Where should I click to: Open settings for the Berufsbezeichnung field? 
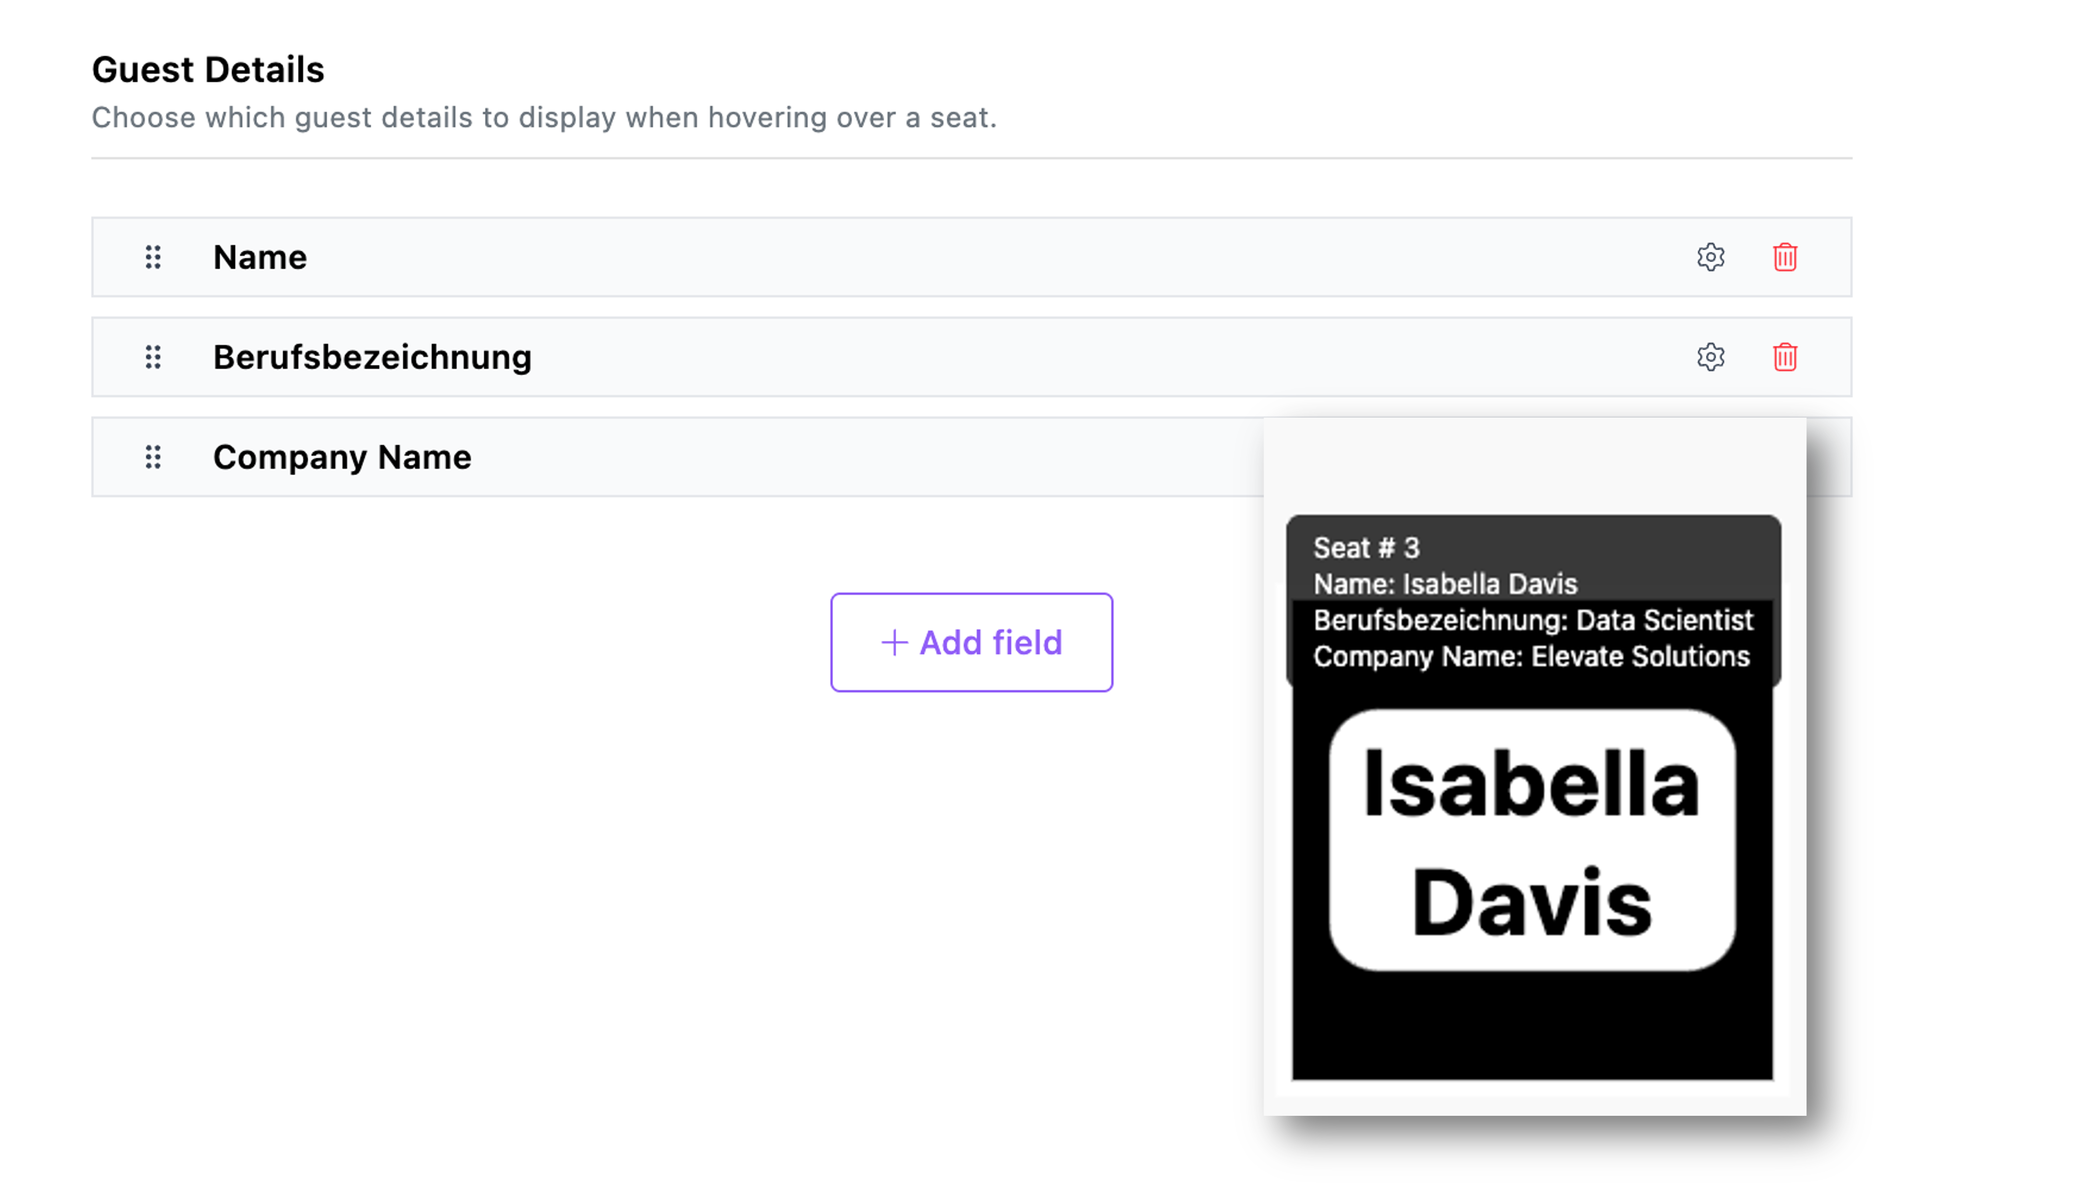pyautogui.click(x=1711, y=357)
